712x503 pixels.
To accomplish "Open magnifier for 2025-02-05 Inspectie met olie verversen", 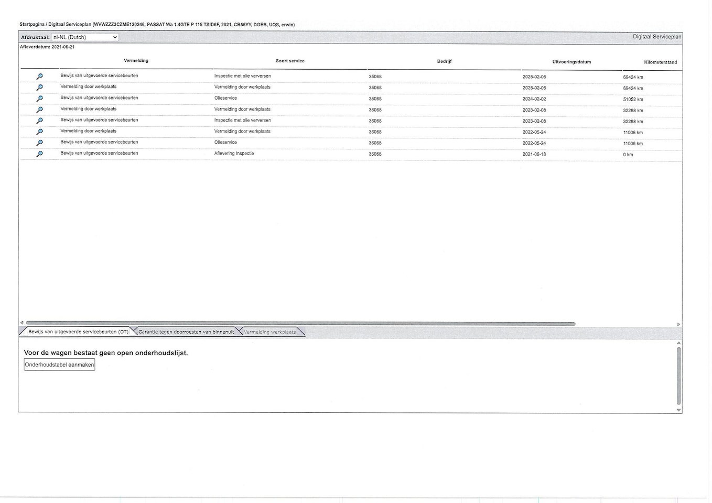I will coord(39,76).
